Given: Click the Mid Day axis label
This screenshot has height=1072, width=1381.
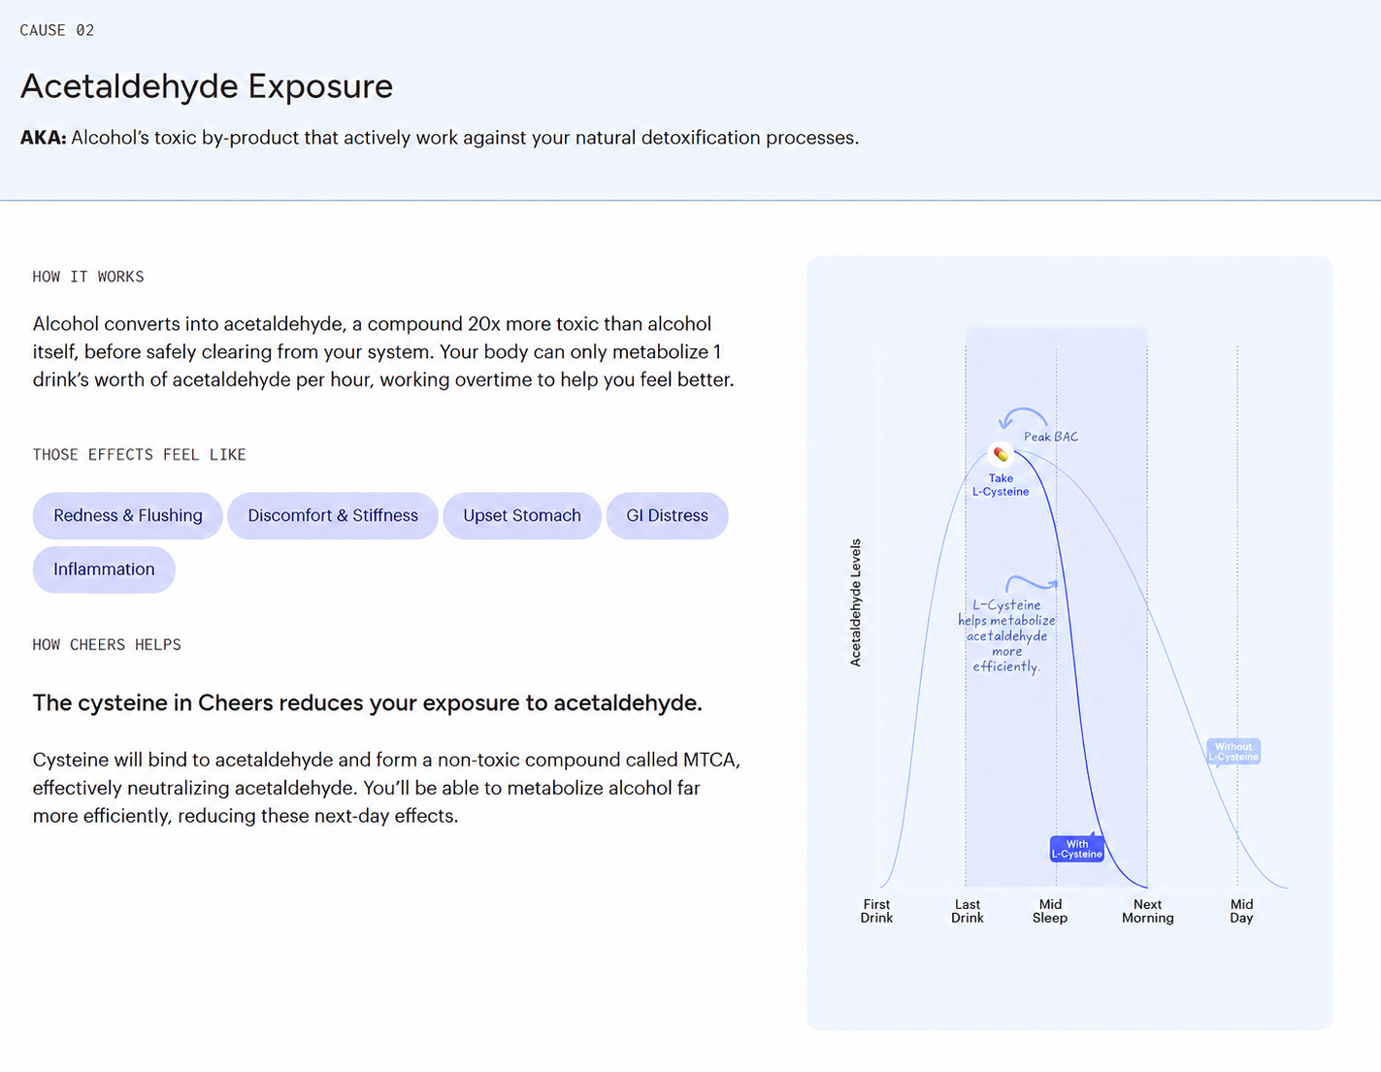Looking at the screenshot, I should [x=1242, y=911].
